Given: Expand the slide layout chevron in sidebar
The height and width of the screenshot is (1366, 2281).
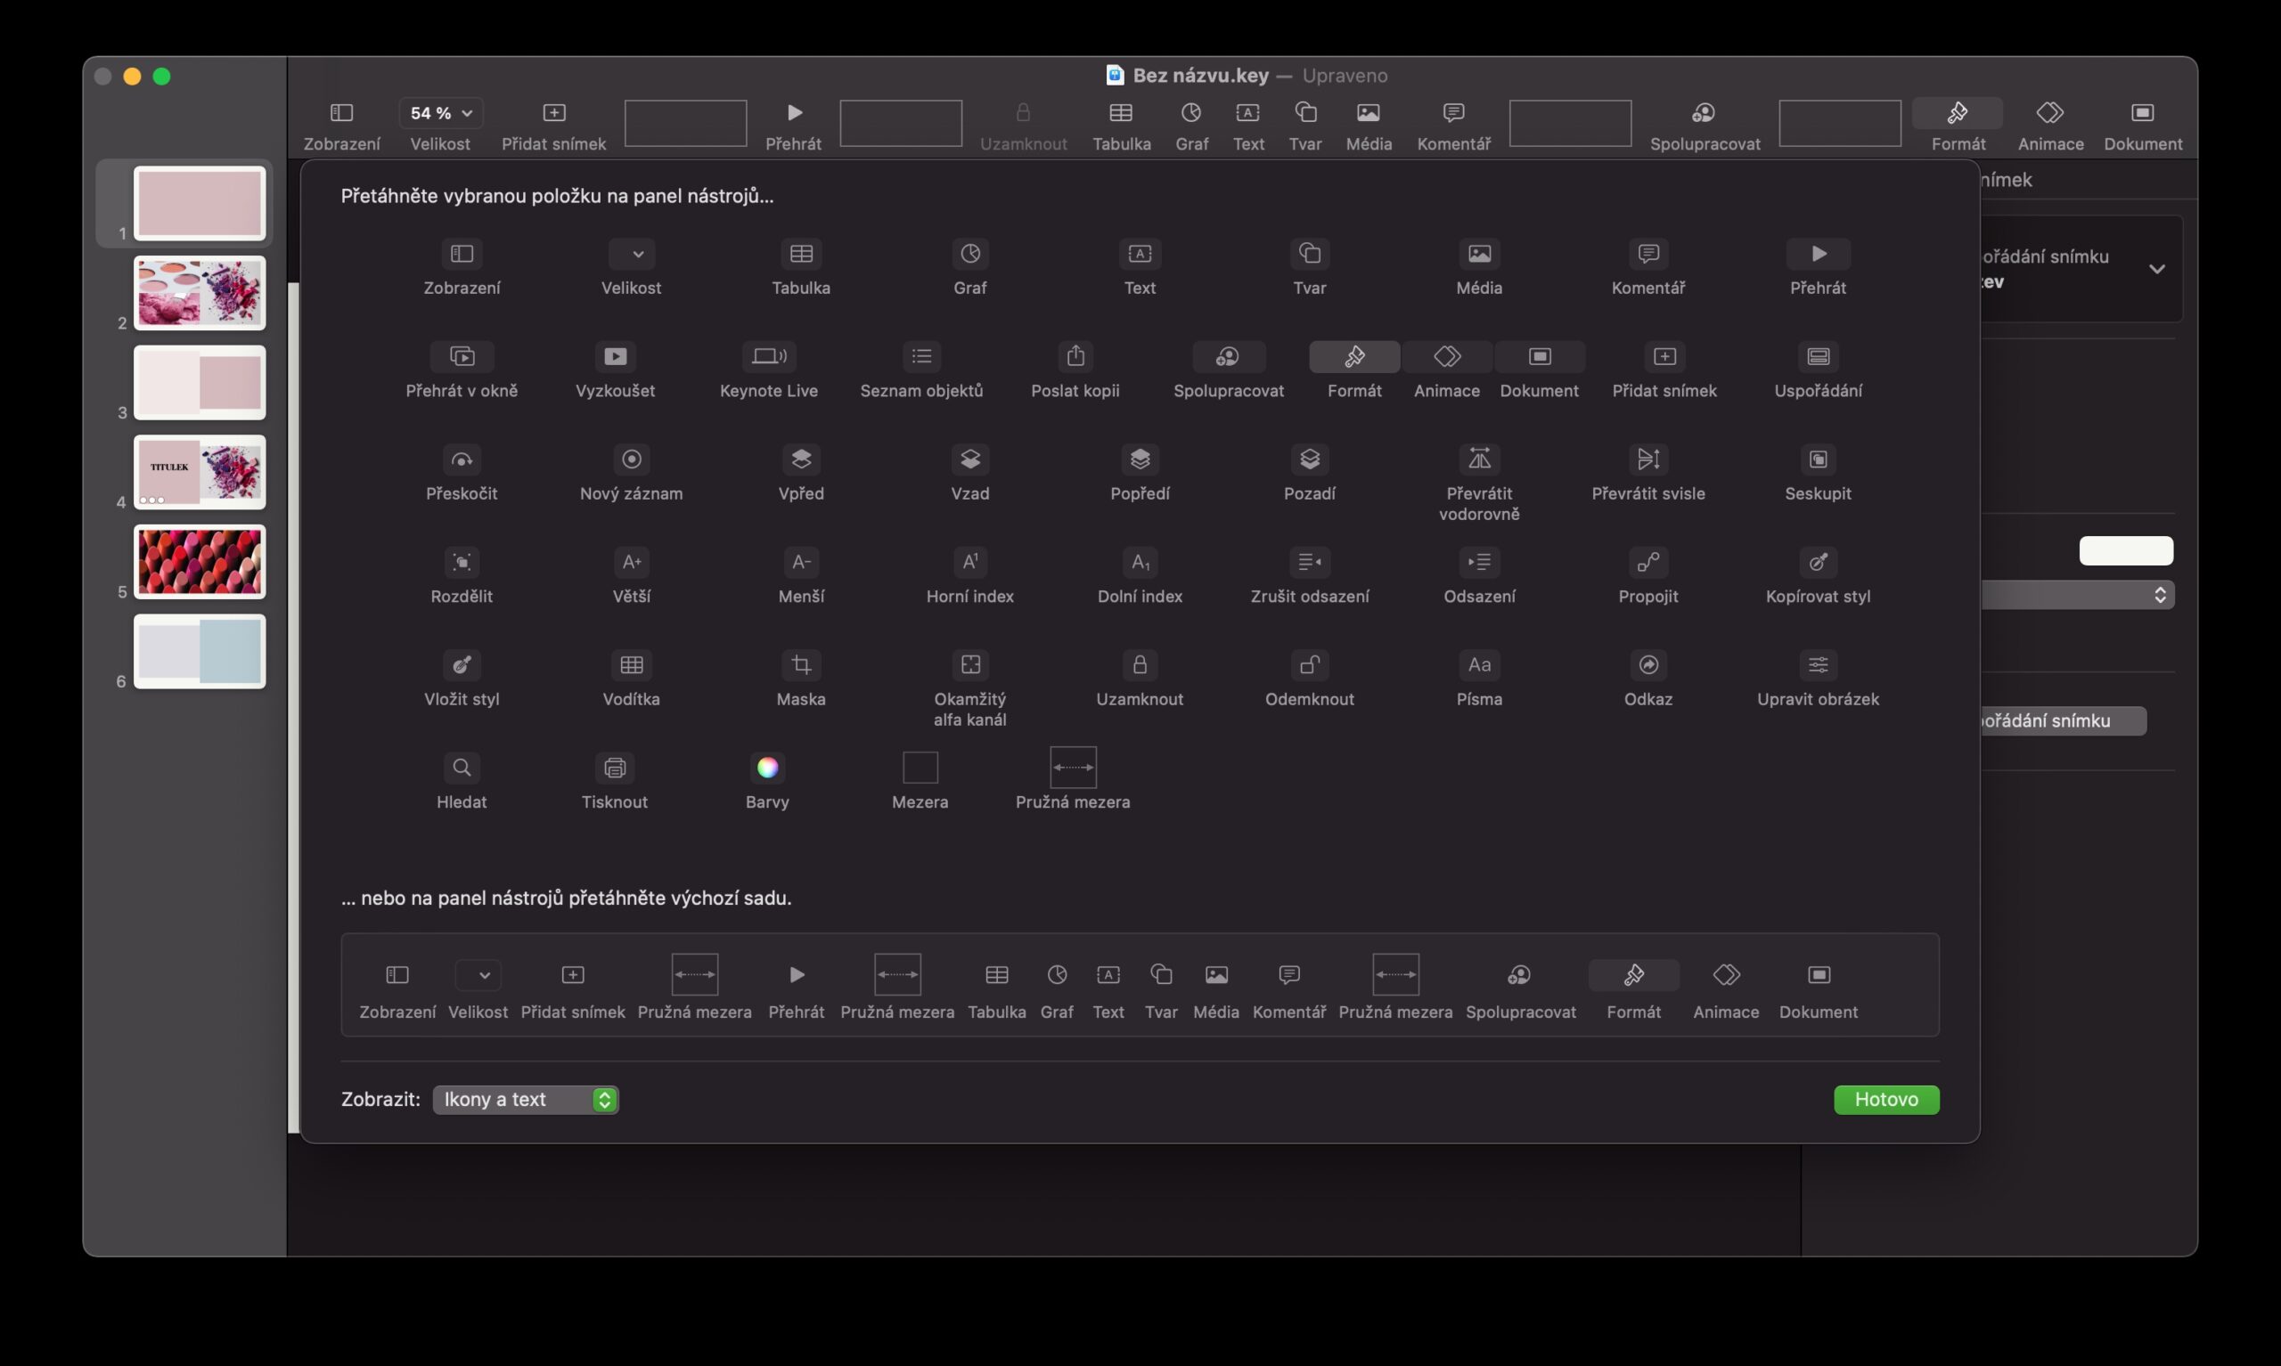Looking at the screenshot, I should pos(2156,270).
